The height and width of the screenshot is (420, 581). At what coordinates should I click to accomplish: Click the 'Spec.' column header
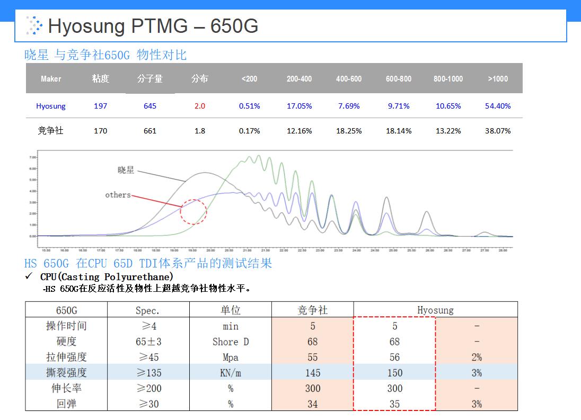point(147,310)
